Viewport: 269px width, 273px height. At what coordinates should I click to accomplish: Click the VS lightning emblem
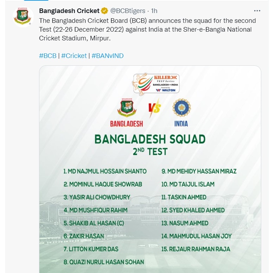(154, 108)
